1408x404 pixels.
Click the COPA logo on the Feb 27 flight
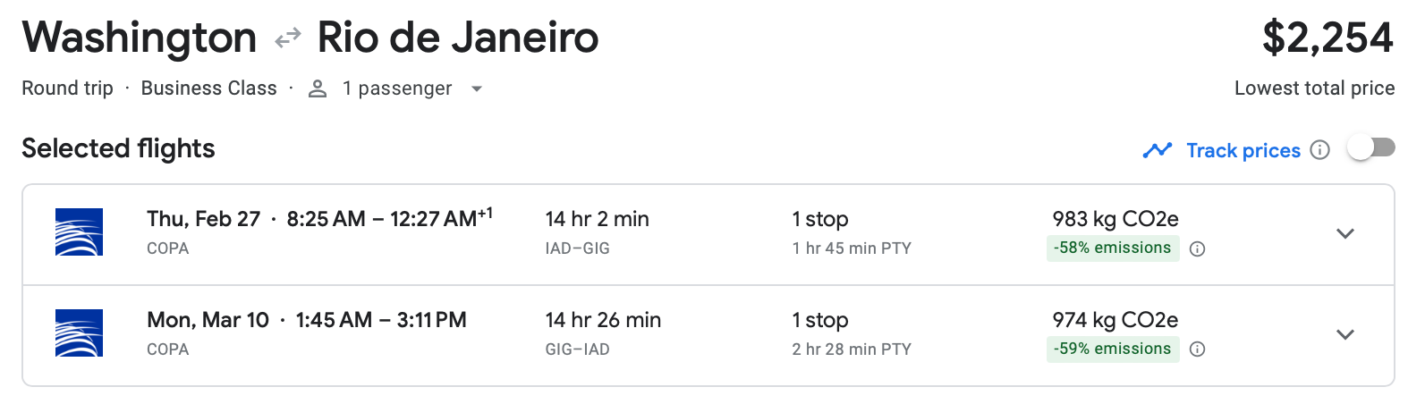79,232
